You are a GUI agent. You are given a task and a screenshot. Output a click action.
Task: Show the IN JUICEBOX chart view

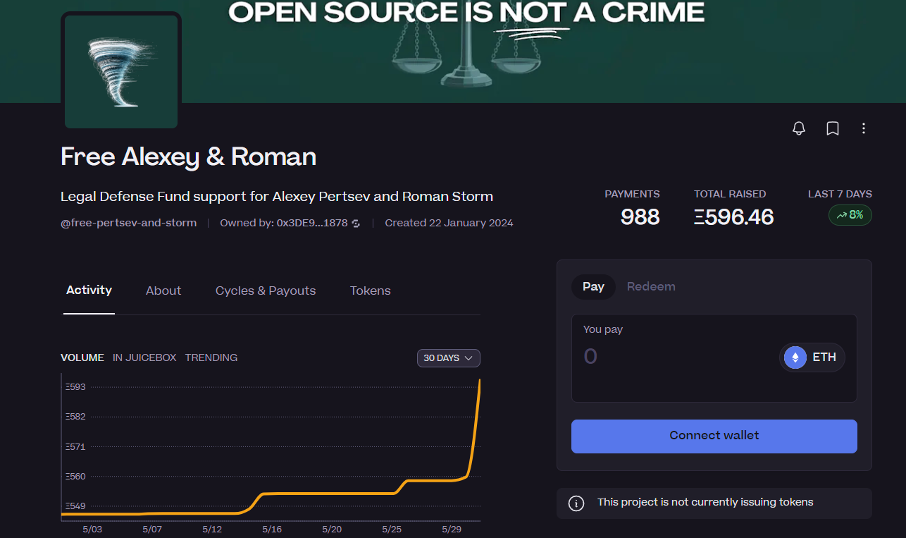pyautogui.click(x=144, y=357)
